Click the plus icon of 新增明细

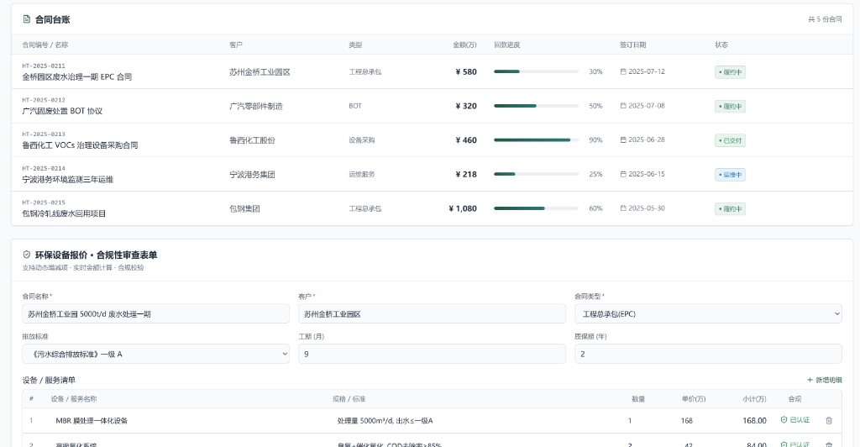[810, 380]
